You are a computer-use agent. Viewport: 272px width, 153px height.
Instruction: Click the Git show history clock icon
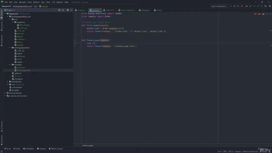pos(262,6)
